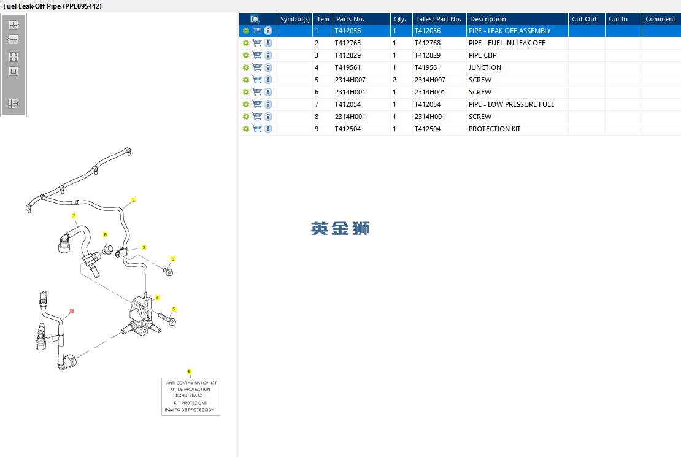
Task: Show info for item 8 screw
Action: click(268, 117)
